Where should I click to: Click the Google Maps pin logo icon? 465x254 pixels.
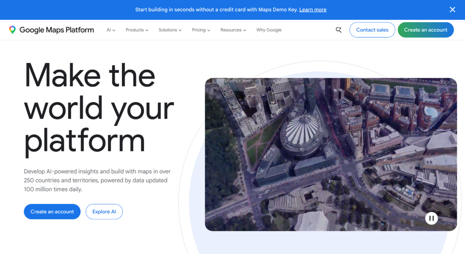(12, 30)
